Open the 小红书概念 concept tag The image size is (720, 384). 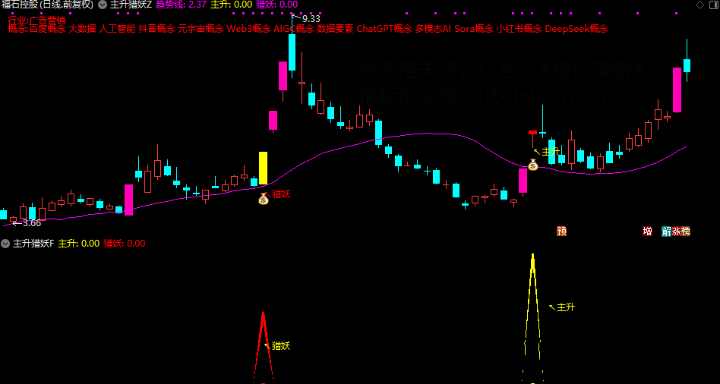[x=519, y=29]
